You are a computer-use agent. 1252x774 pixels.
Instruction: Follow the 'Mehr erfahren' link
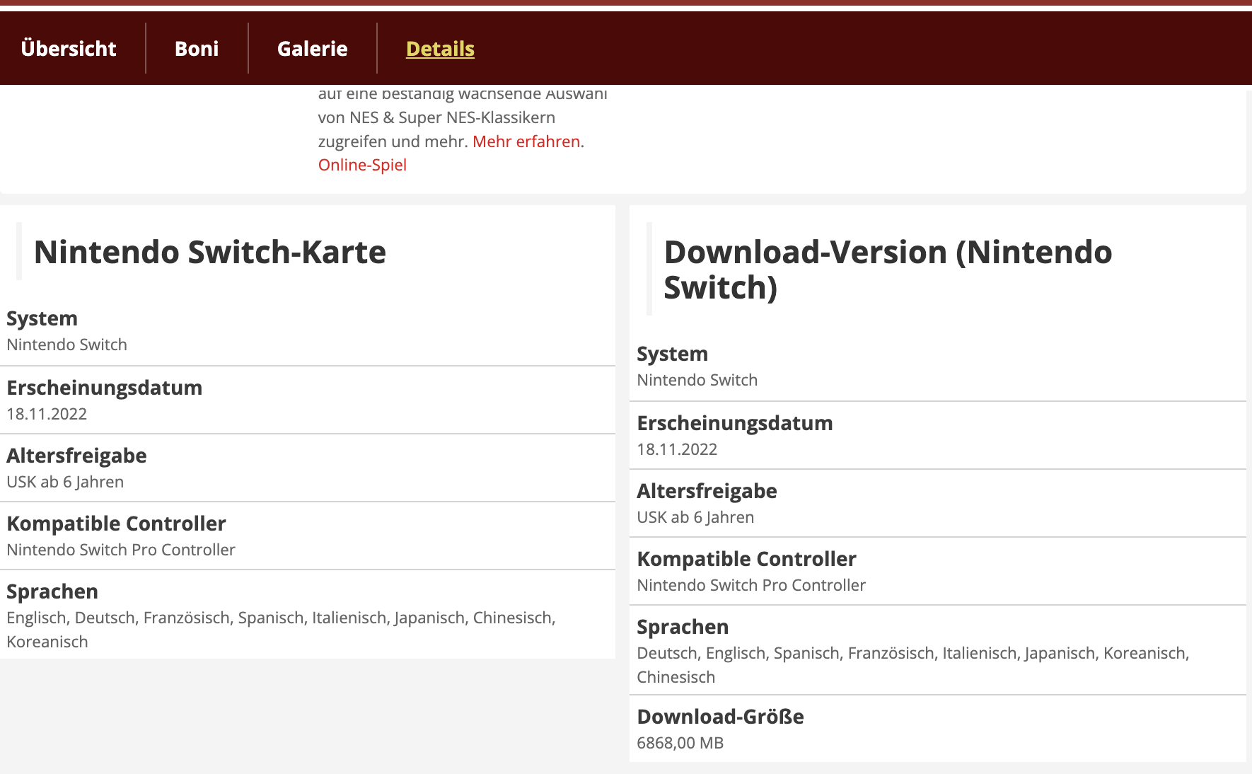[x=526, y=141]
